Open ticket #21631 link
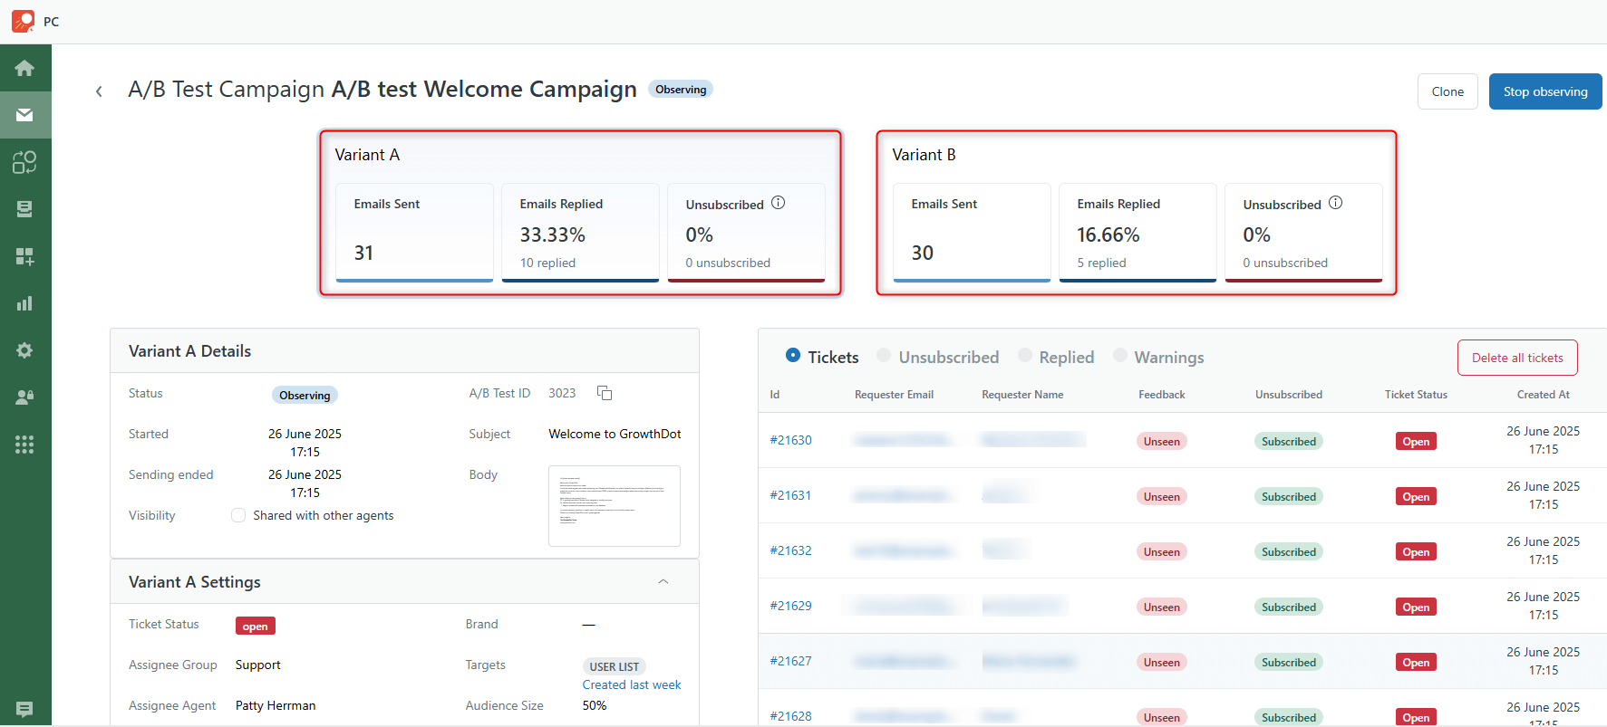Image resolution: width=1607 pixels, height=727 pixels. (790, 495)
